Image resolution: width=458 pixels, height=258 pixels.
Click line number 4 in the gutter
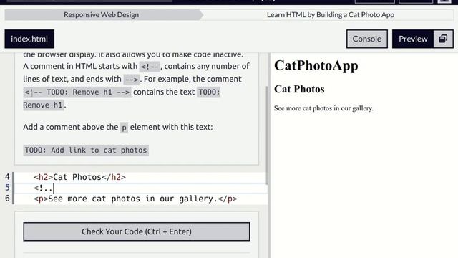click(7, 177)
